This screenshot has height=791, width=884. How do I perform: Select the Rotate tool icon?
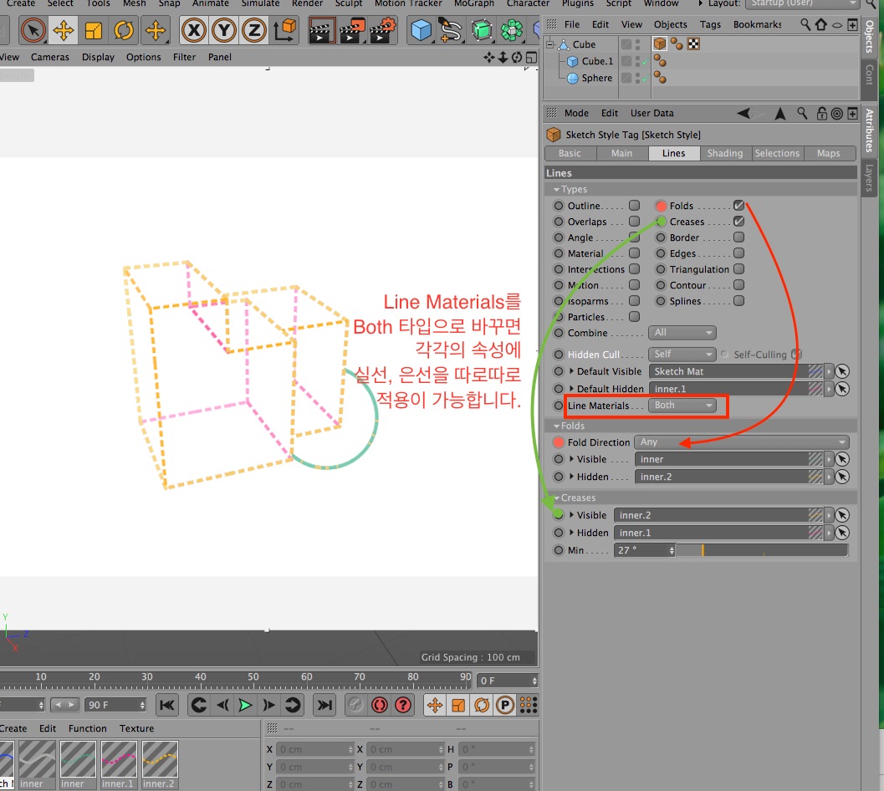(124, 32)
